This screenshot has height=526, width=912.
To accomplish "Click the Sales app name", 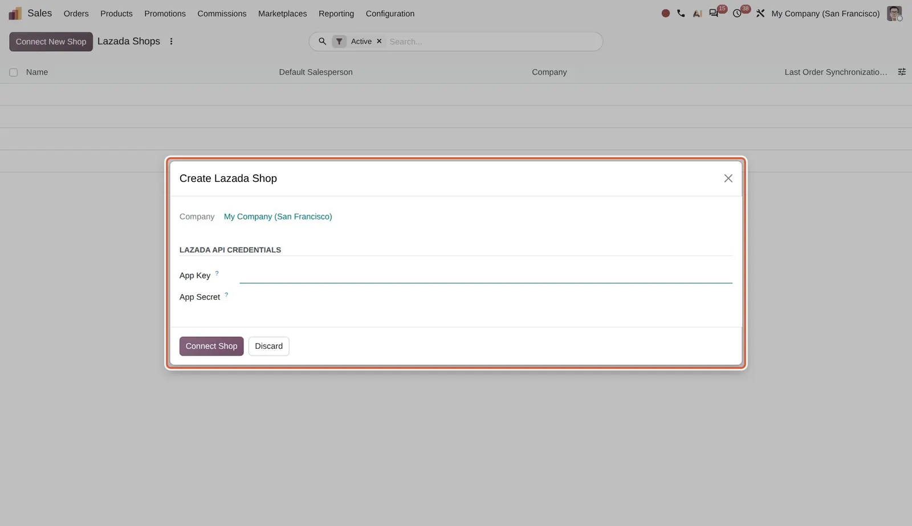I will point(39,13).
